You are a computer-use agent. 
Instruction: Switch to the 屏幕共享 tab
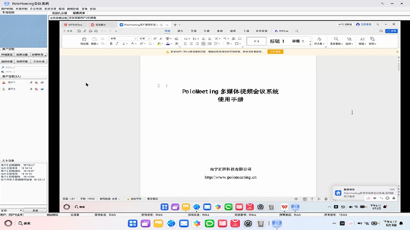[x=79, y=13]
